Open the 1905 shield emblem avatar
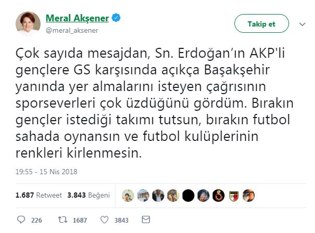The height and width of the screenshot is (233, 315). point(233,196)
